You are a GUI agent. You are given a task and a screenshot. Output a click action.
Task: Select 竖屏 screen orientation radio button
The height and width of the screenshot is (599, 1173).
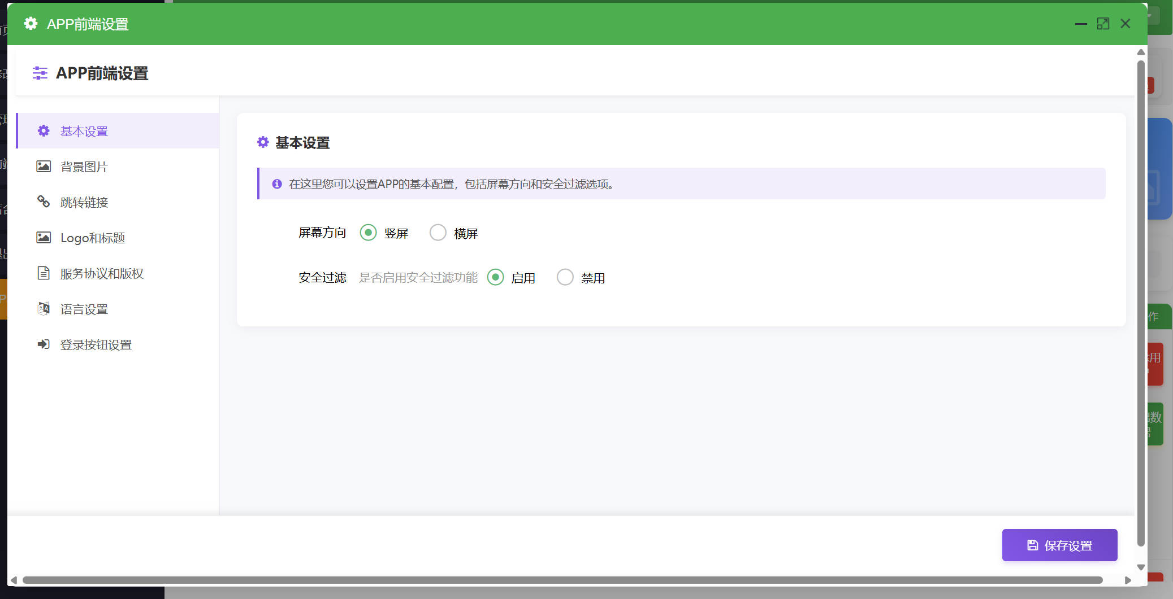(368, 233)
